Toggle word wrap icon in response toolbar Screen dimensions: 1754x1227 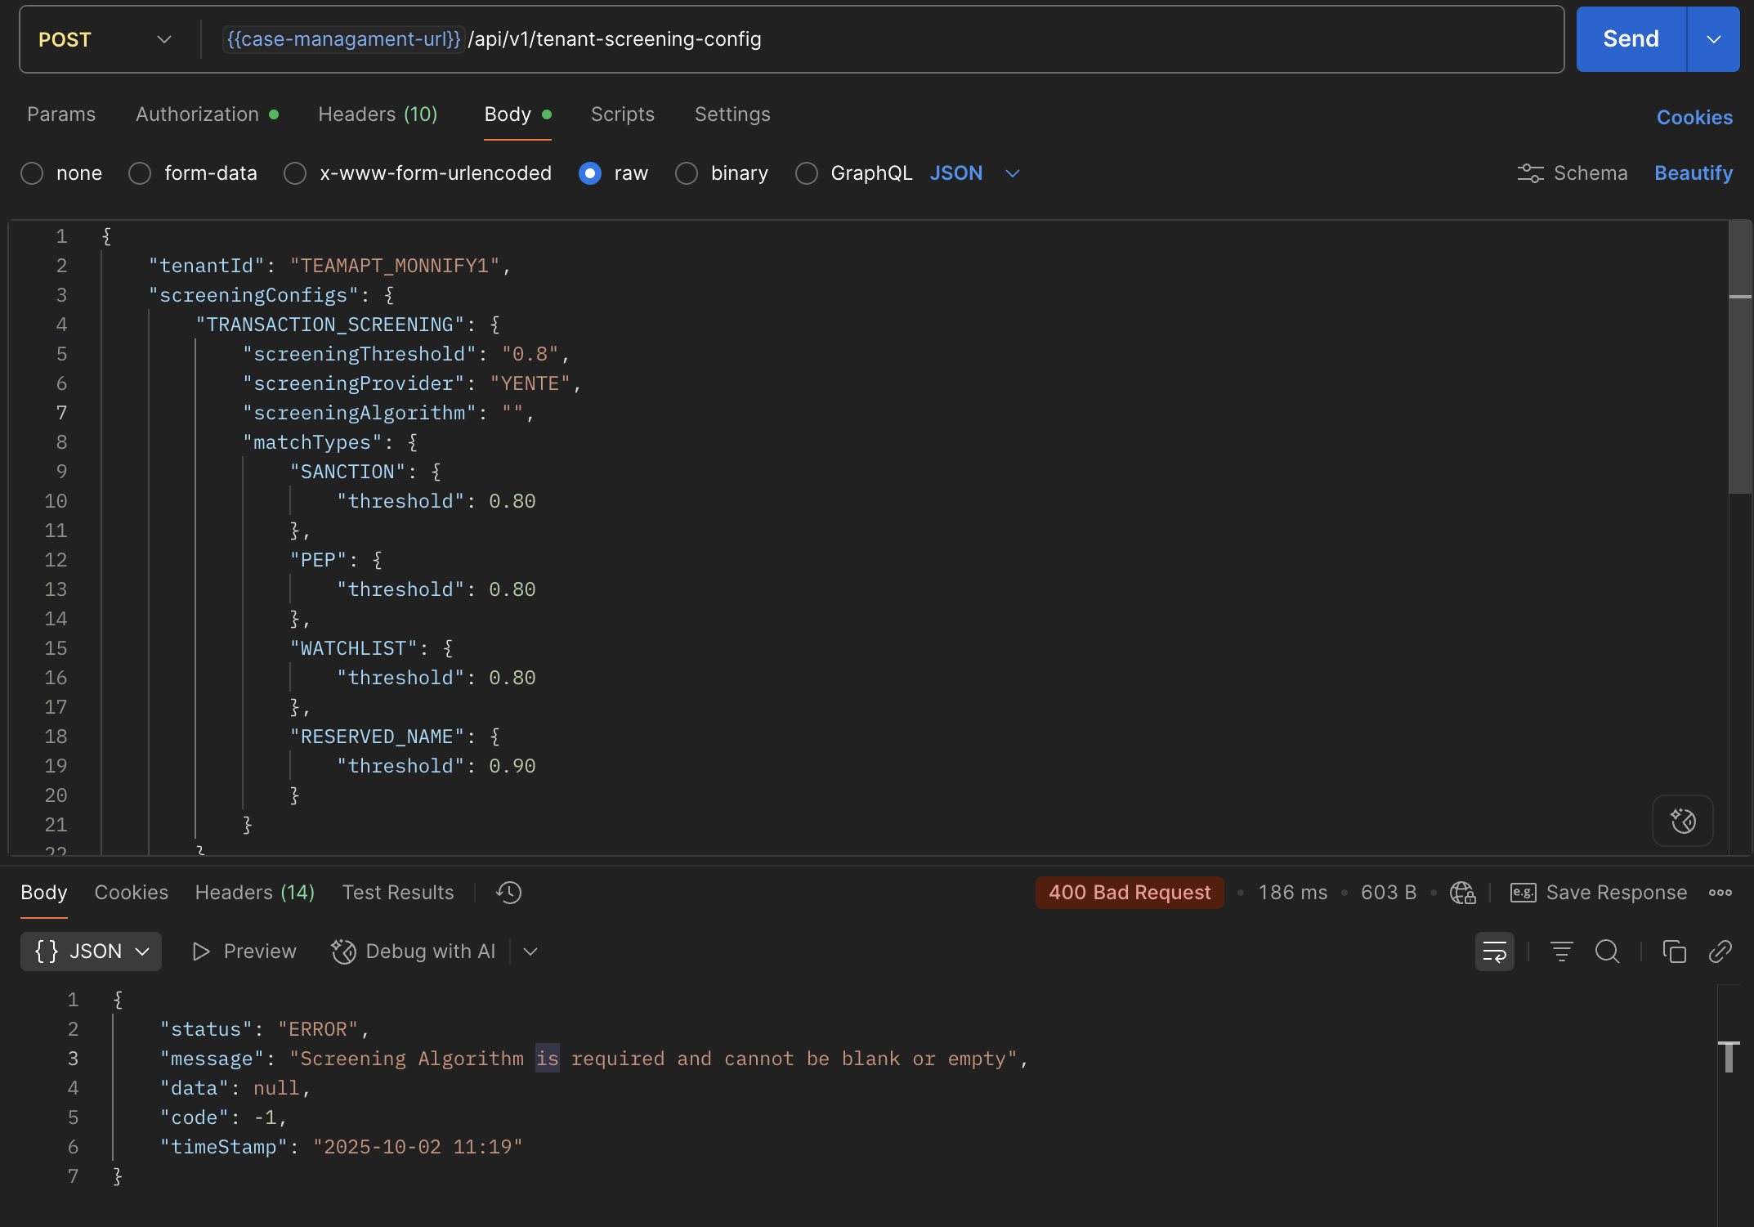1494,952
